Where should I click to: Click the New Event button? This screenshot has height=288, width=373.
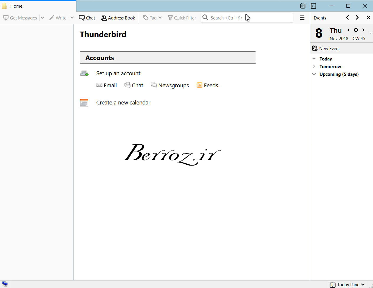point(326,49)
